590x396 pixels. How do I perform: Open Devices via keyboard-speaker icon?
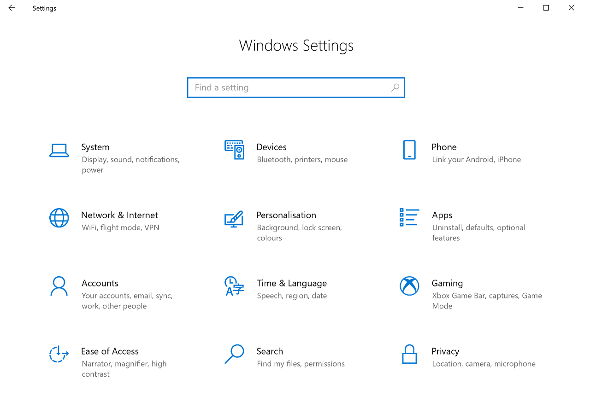click(x=234, y=150)
